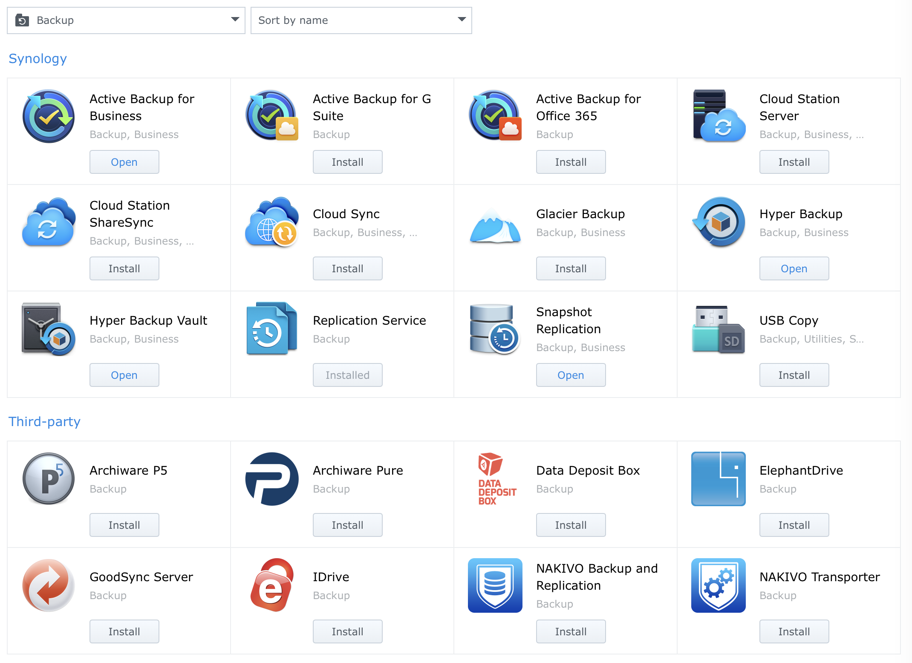
Task: Install Cloud Station ShareSync
Action: pyautogui.click(x=124, y=268)
